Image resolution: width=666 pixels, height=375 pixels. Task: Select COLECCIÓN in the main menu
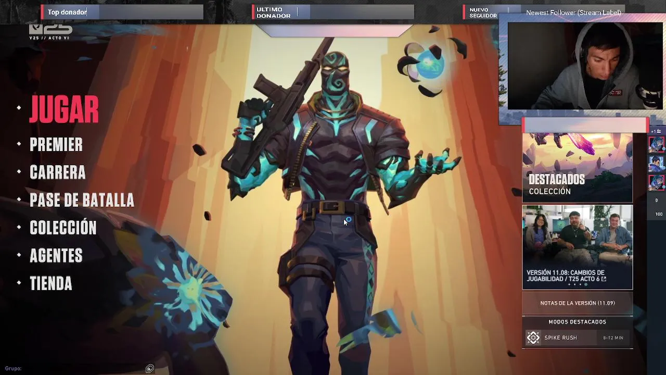(x=63, y=228)
